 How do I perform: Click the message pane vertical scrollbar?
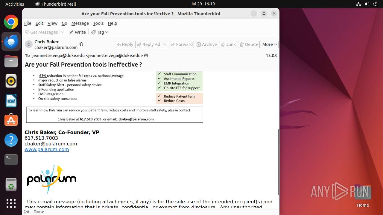tap(279, 162)
